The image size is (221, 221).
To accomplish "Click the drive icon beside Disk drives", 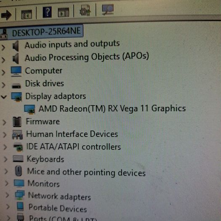I will tap(16, 85).
